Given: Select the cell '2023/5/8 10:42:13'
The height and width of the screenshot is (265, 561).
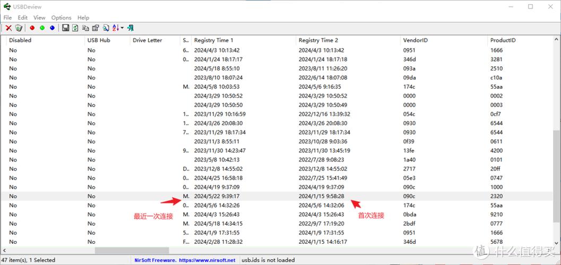Looking at the screenshot, I should [217, 160].
